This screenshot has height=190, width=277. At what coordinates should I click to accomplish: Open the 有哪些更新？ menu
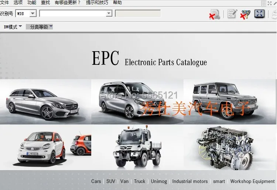point(68,3)
